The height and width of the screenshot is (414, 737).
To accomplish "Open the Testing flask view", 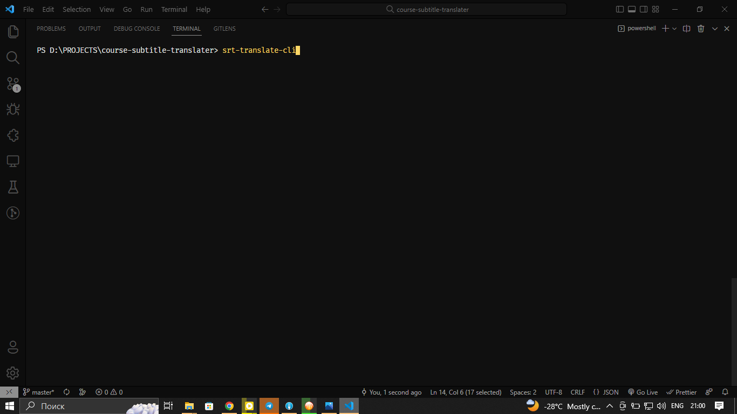I will pyautogui.click(x=13, y=187).
